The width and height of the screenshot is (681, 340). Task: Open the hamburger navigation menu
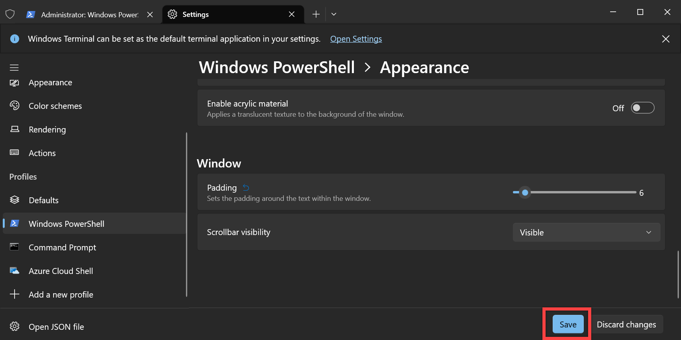(x=14, y=68)
